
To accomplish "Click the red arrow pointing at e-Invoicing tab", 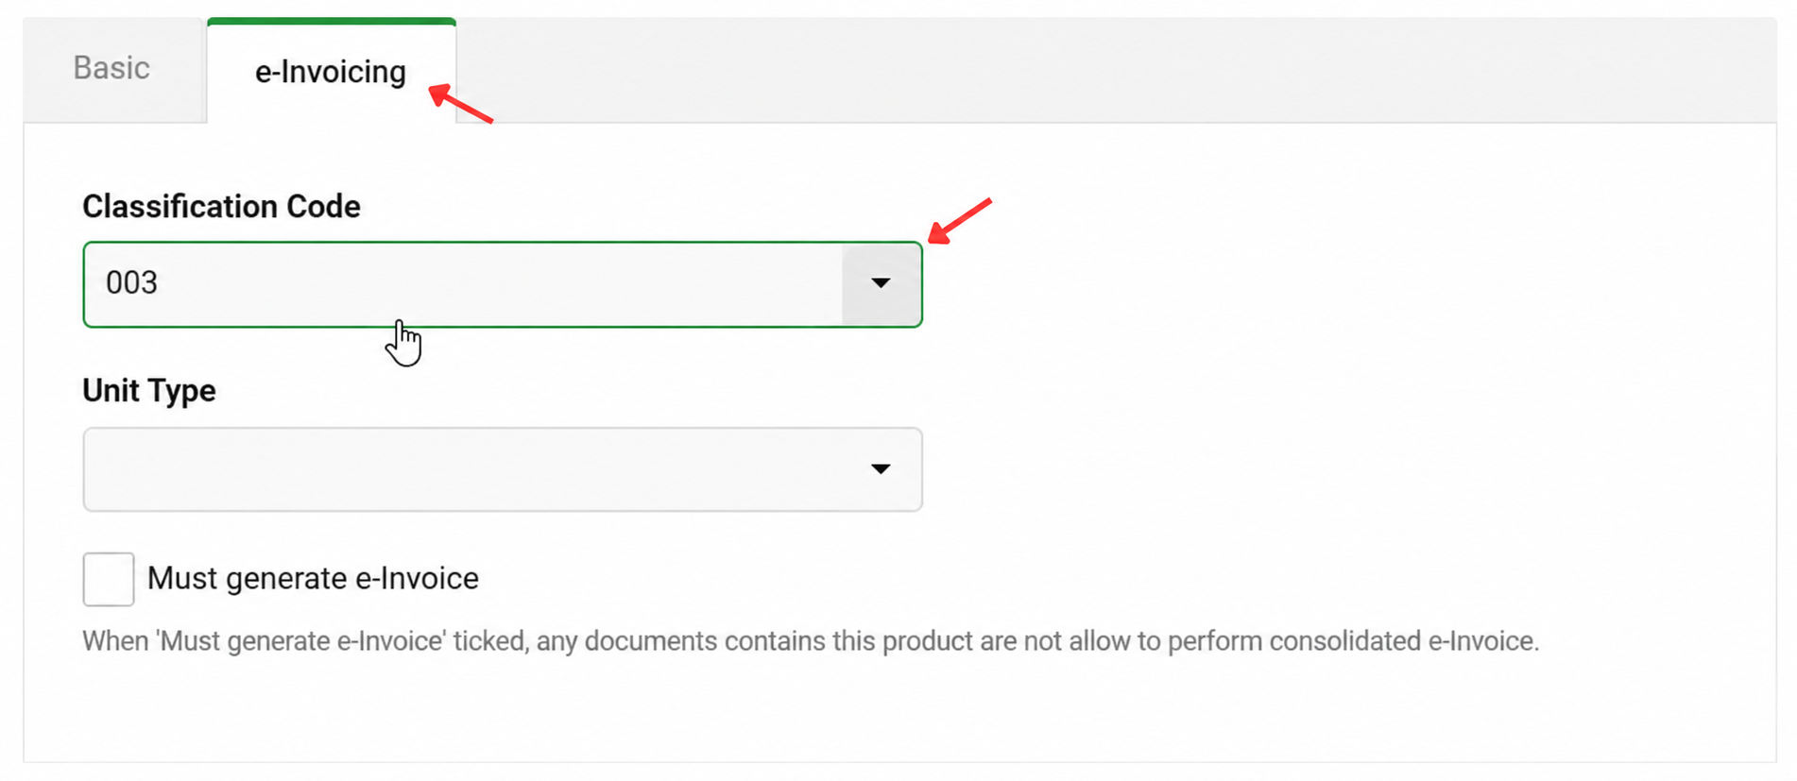I will 461,104.
